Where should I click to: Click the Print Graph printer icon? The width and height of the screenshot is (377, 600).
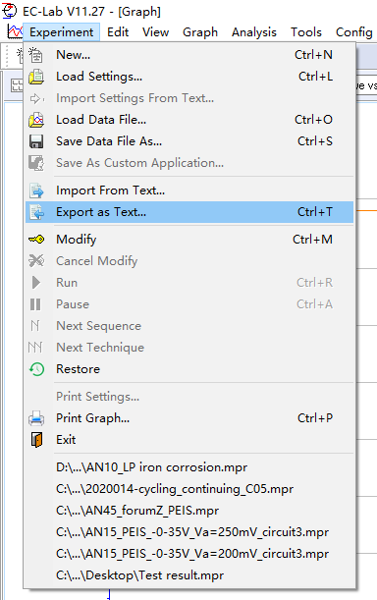(x=36, y=418)
